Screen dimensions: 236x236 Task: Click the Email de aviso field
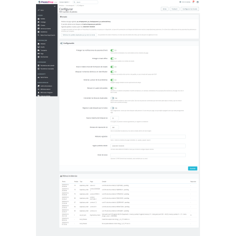click(x=148, y=155)
